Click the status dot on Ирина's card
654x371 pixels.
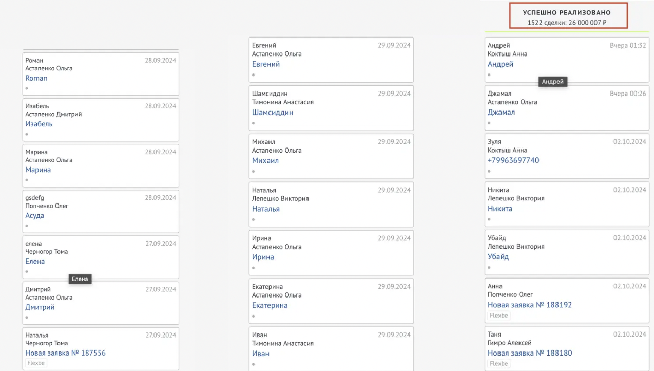click(x=254, y=268)
